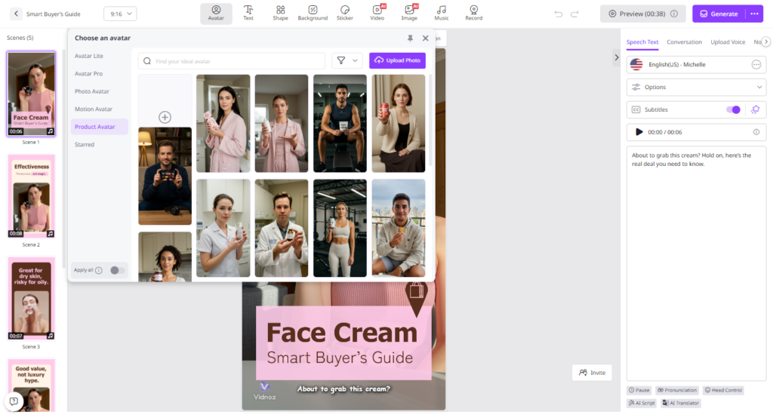Open the AI Translator tool
The image size is (773, 415).
pos(680,403)
